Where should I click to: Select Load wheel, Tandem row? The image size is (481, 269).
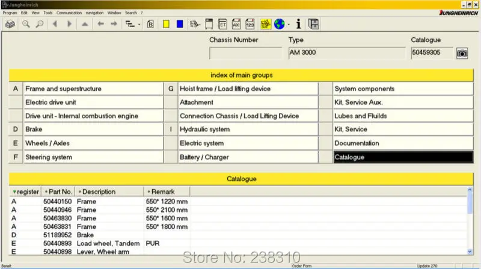(238, 243)
